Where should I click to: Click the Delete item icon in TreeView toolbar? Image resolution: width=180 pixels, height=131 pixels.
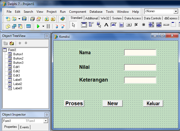pyautogui.click(x=12, y=43)
